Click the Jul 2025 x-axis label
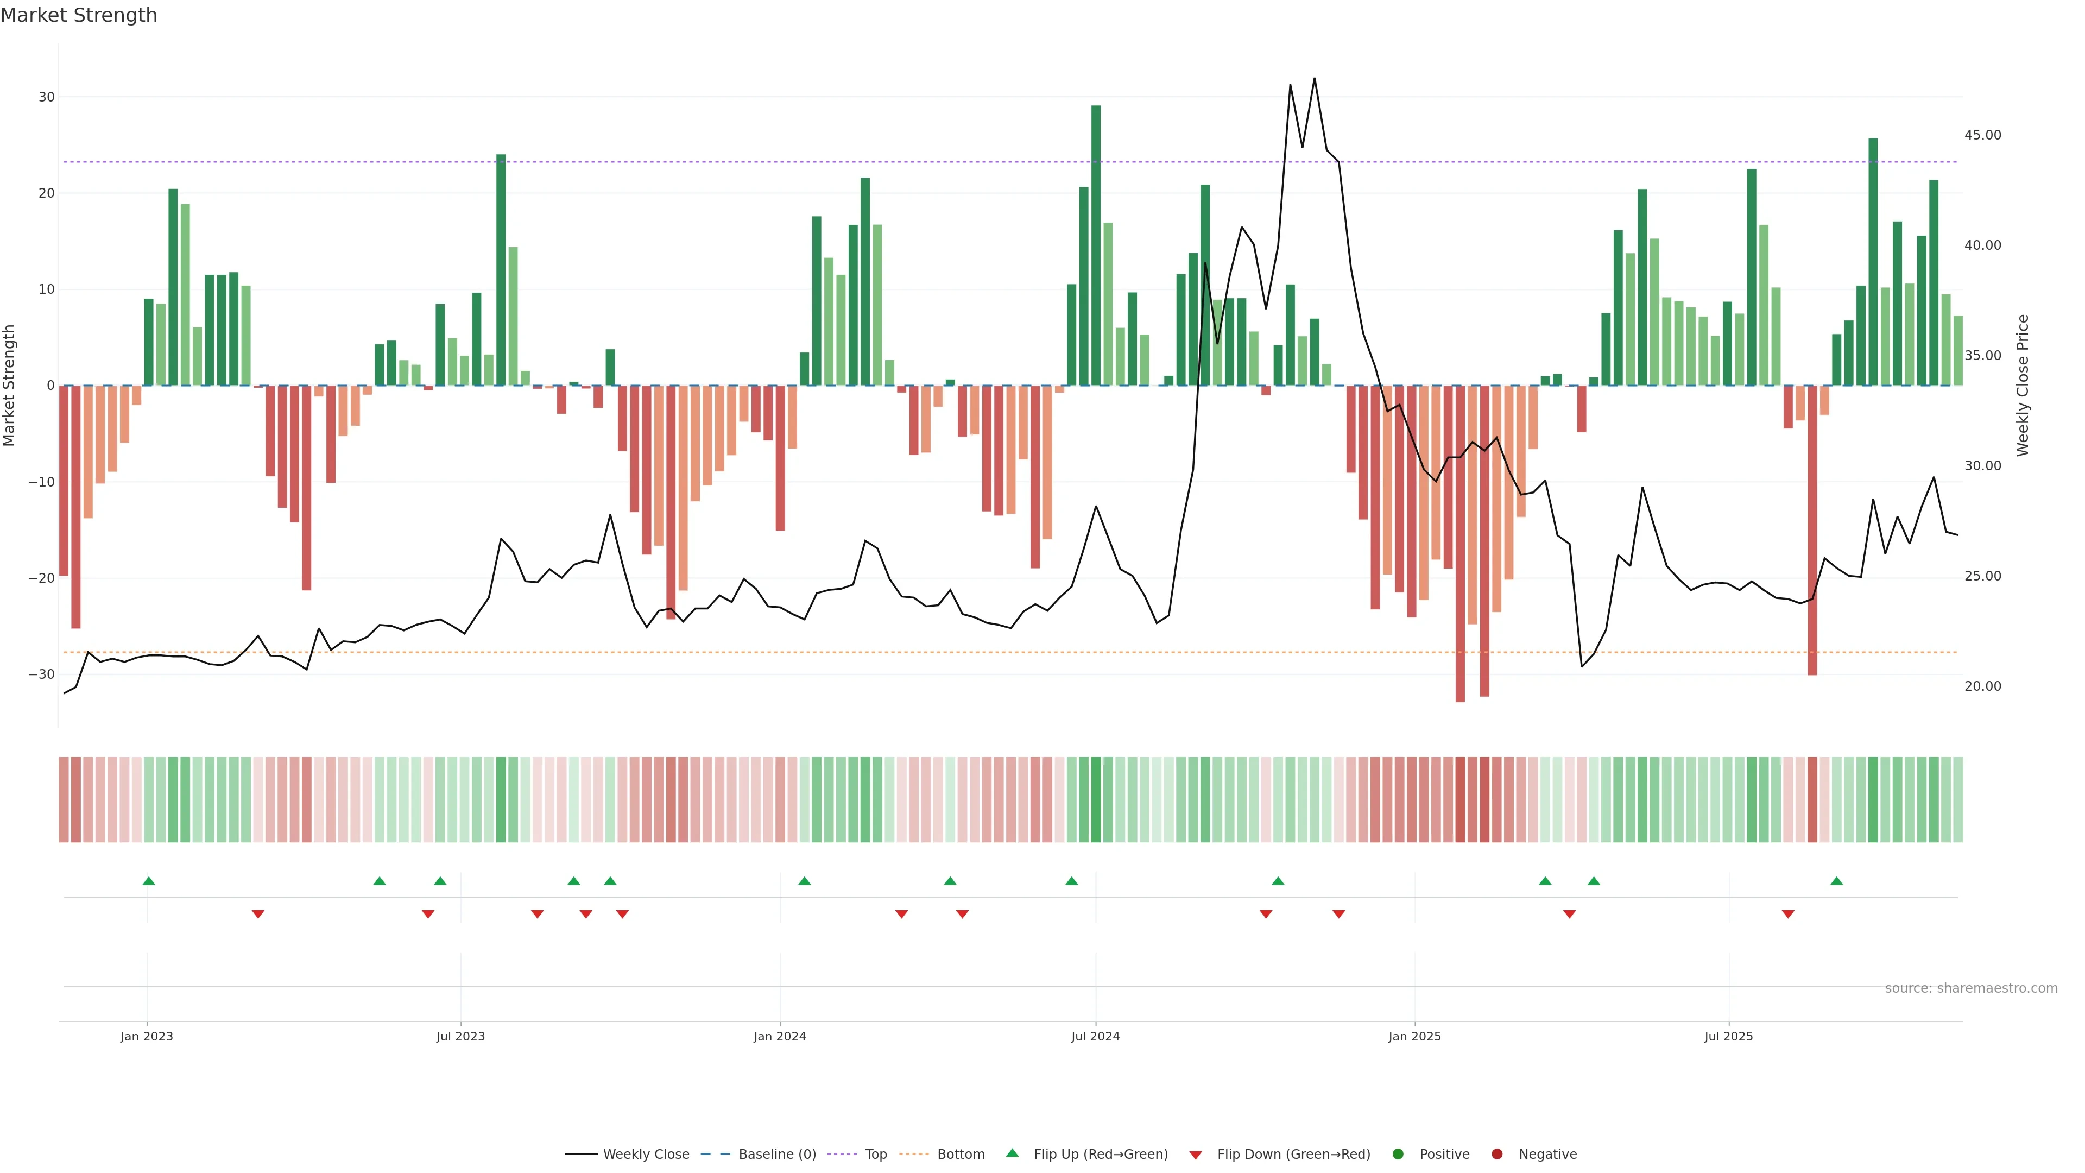The image size is (2085, 1173). click(1728, 1036)
